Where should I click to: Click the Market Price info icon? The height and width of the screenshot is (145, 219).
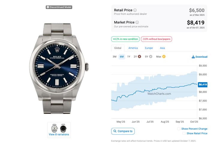click(137, 22)
